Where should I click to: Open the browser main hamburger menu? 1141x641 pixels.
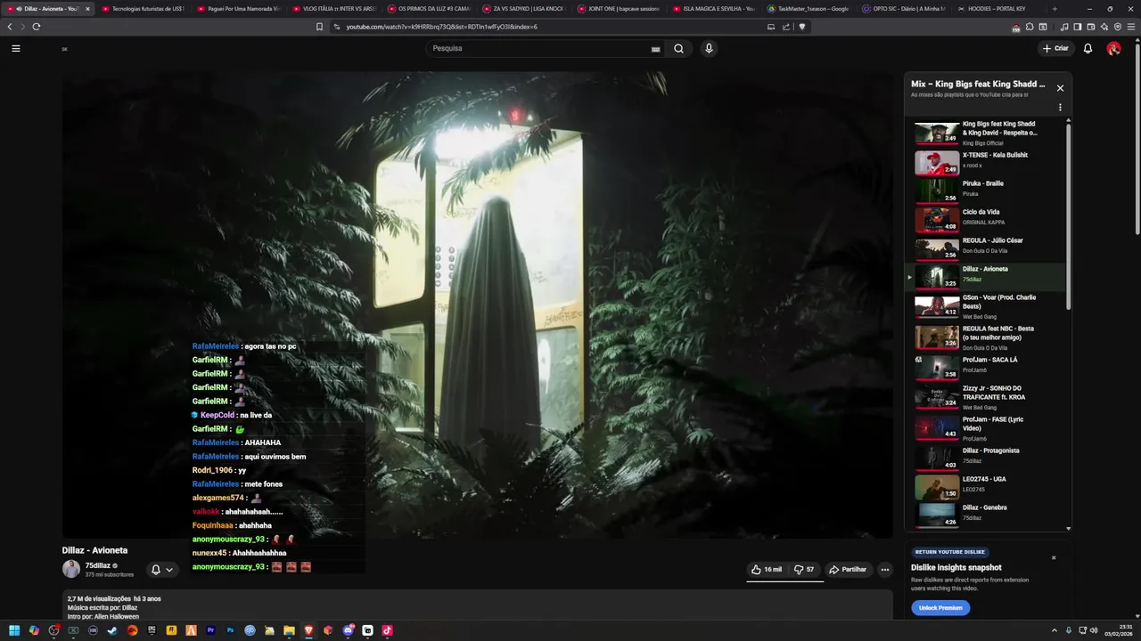[x=1130, y=27]
